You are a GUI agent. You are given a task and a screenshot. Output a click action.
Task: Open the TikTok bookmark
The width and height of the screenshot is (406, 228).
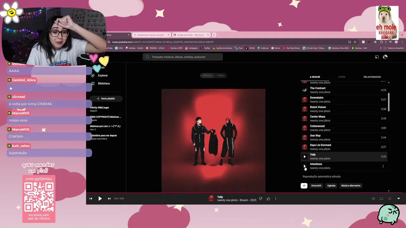click(x=250, y=48)
